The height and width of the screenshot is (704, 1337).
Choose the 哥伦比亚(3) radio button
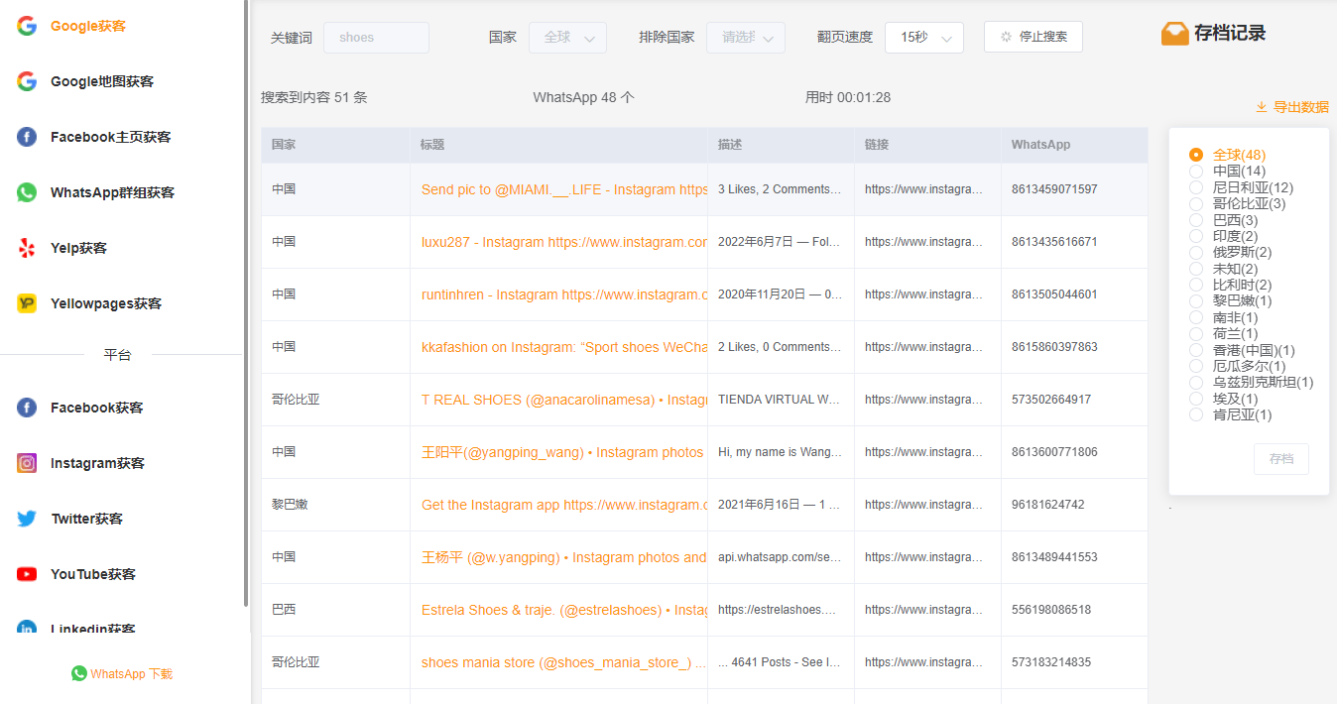(x=1196, y=204)
